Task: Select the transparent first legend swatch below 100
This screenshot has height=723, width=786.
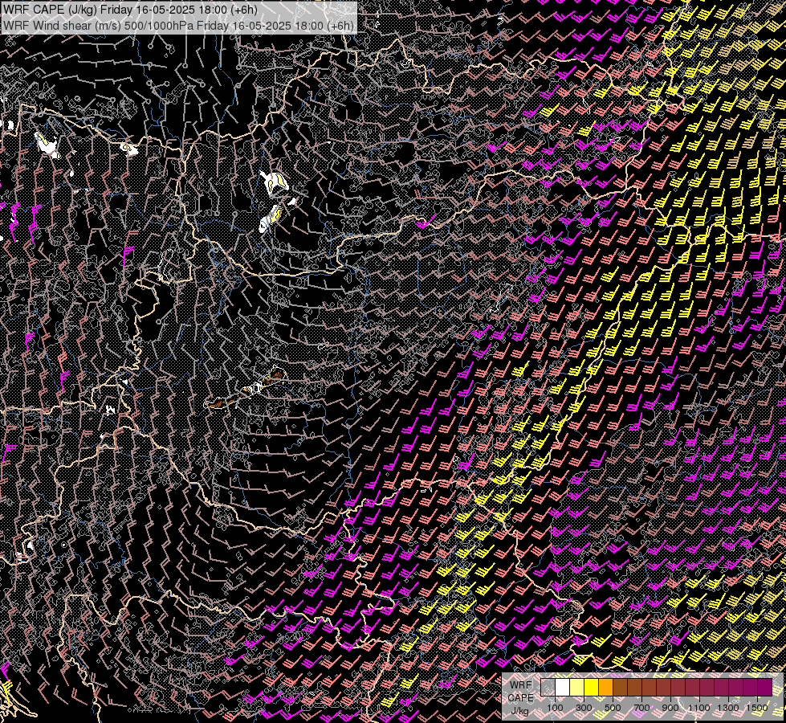Action: [548, 687]
